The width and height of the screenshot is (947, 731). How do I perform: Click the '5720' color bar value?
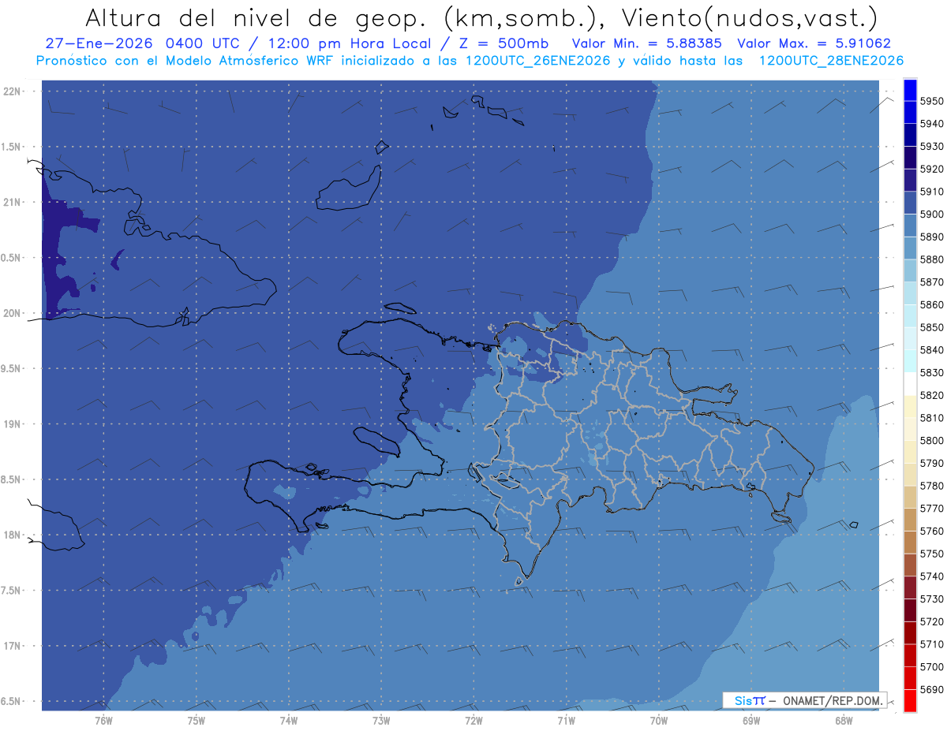pos(931,621)
